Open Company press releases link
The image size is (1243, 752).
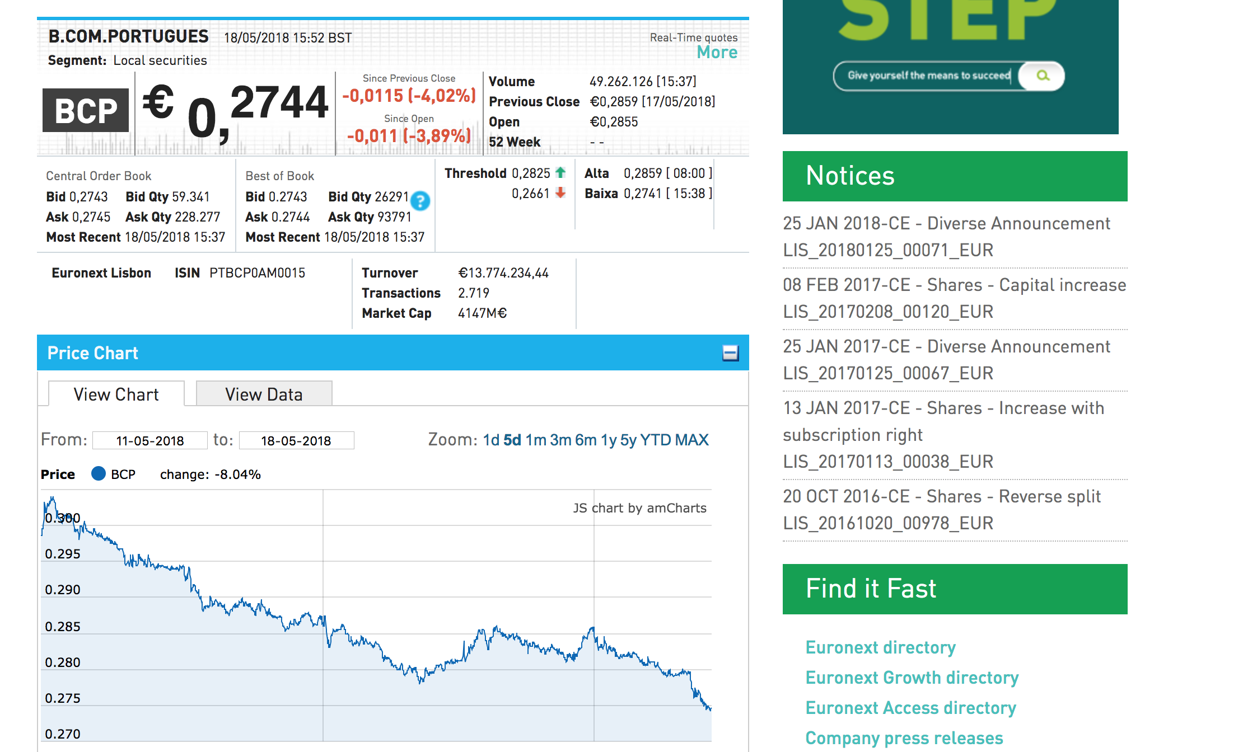(904, 738)
